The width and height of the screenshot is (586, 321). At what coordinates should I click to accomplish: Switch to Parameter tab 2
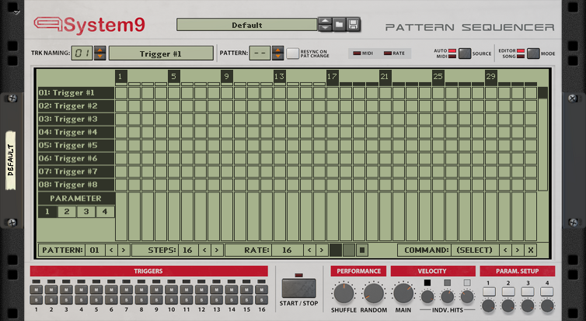tap(67, 212)
